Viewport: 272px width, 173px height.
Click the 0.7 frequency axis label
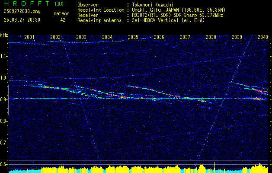pyautogui.click(x=3, y=143)
